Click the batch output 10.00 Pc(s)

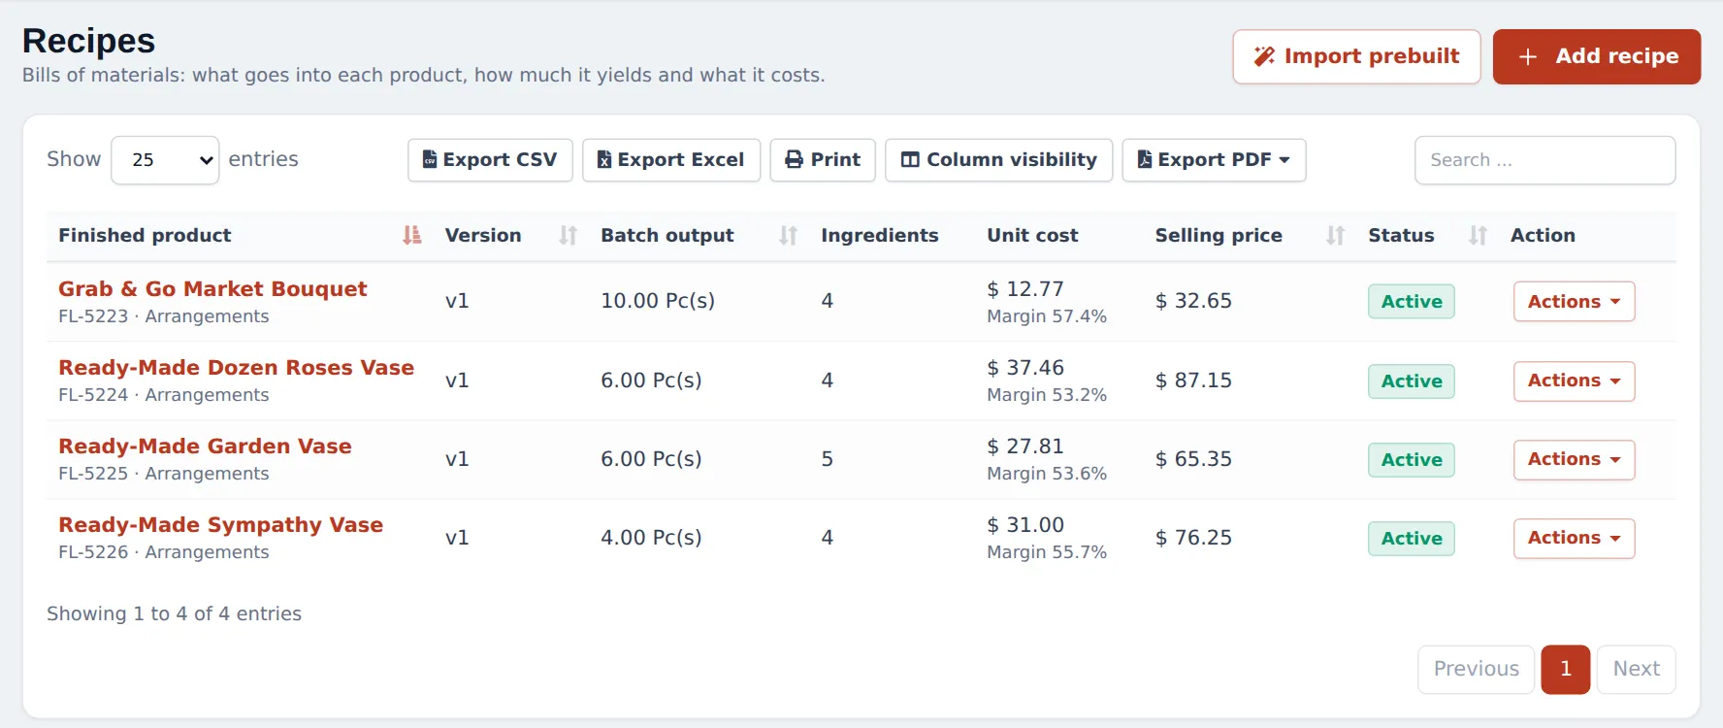(x=658, y=301)
